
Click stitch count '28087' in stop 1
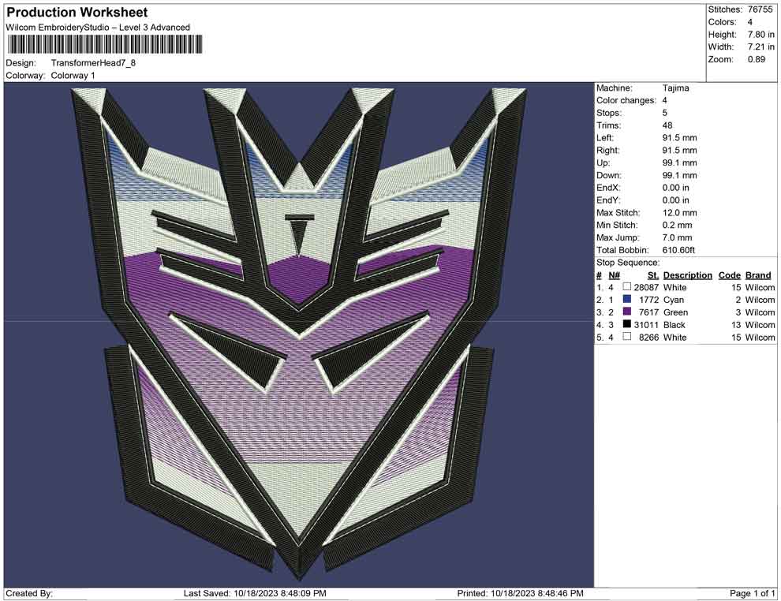coord(646,287)
